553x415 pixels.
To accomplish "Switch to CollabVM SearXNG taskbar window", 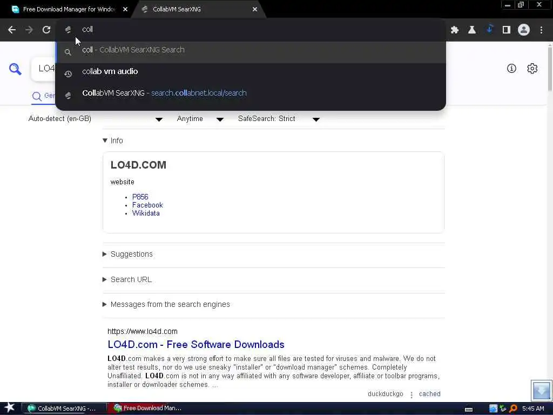I will (64, 409).
